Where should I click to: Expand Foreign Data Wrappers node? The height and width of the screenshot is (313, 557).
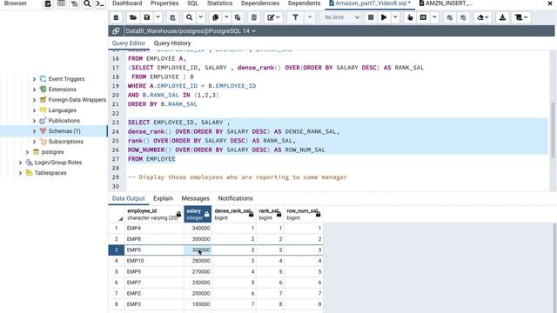[34, 100]
